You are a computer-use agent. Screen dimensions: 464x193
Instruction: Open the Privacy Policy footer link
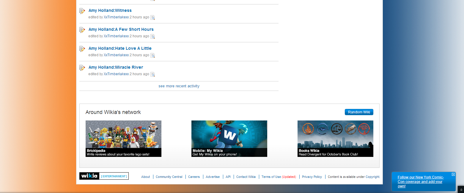click(x=312, y=177)
